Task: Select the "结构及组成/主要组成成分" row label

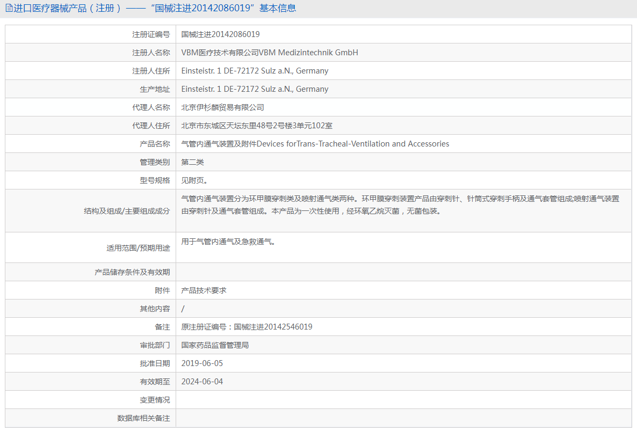Action: (127, 211)
